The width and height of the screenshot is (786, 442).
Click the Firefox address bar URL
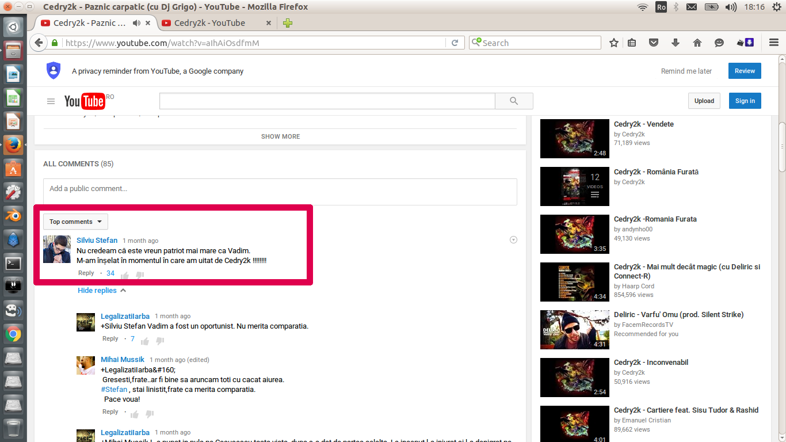[162, 43]
